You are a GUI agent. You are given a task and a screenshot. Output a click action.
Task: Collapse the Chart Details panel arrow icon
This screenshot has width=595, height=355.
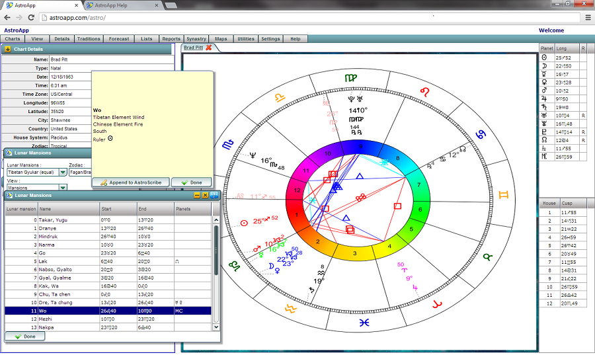point(8,49)
